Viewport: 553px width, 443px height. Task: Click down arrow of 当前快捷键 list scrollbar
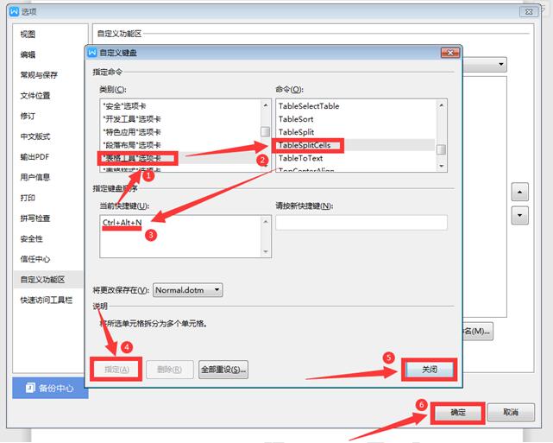[266, 251]
